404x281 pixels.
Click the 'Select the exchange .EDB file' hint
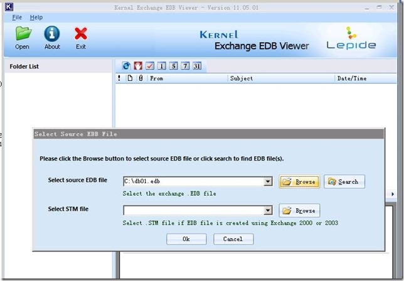tap(169, 193)
